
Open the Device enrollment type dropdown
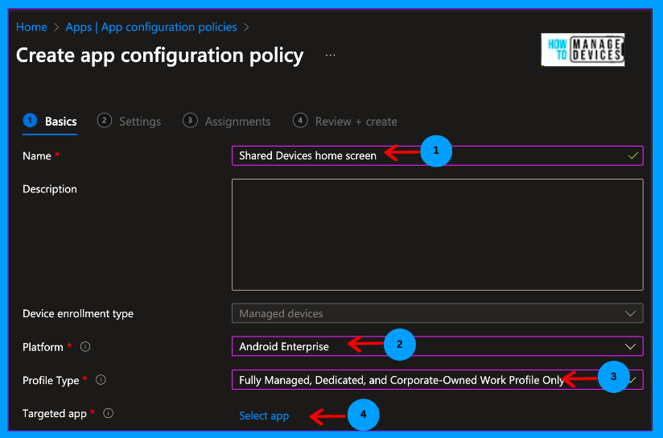[x=438, y=313]
